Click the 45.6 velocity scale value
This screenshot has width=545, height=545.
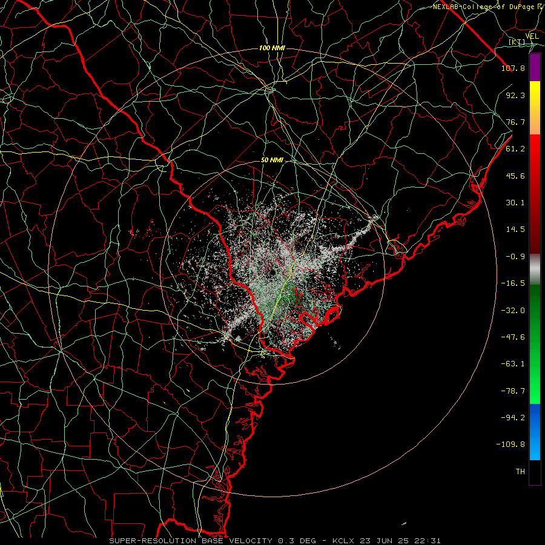pyautogui.click(x=515, y=176)
